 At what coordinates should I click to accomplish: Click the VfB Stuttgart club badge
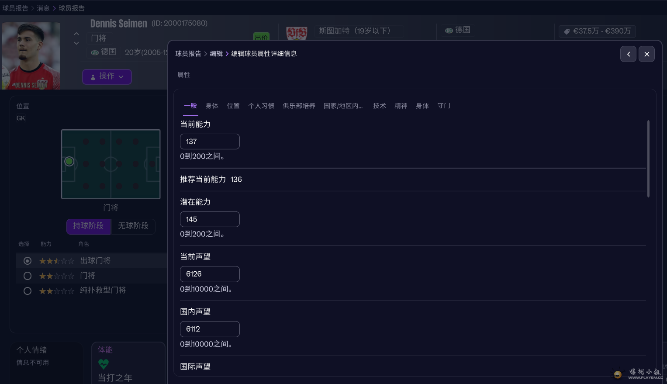(x=297, y=33)
